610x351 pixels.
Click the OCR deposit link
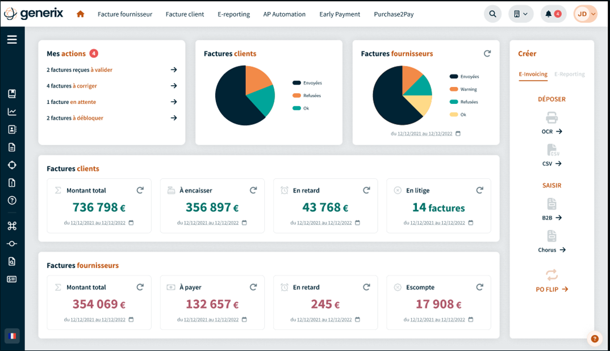[551, 131]
